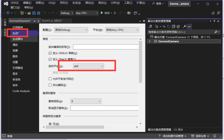Expand the ConnectCamera project node

(x=150, y=41)
